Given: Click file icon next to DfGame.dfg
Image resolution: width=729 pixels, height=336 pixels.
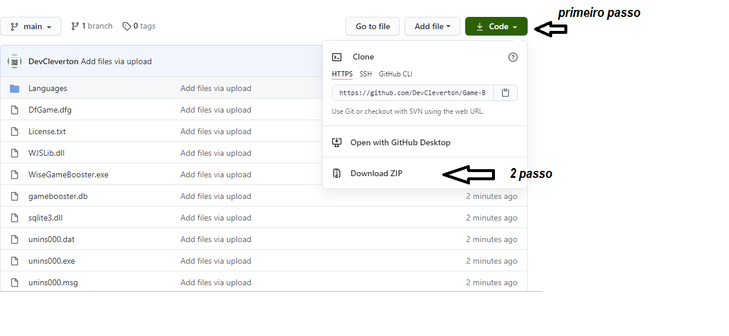Looking at the screenshot, I should pos(15,110).
